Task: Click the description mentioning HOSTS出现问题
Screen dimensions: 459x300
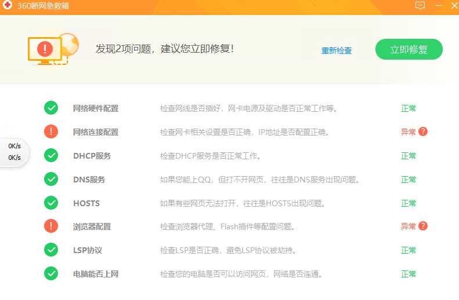Action: point(243,203)
